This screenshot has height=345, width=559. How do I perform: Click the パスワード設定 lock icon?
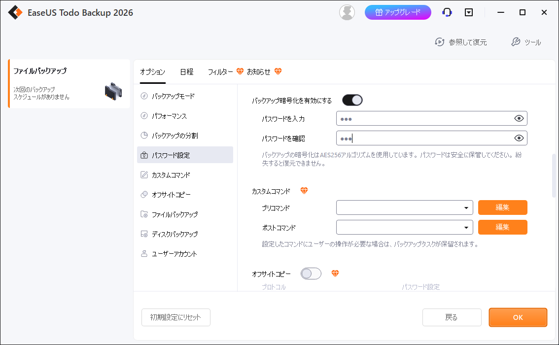click(144, 155)
